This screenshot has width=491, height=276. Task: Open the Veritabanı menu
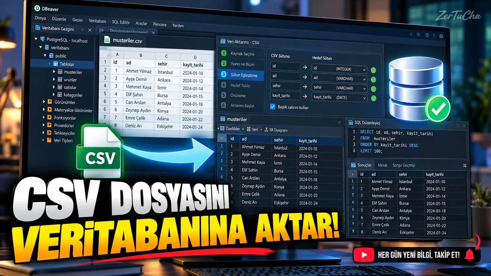tap(97, 21)
